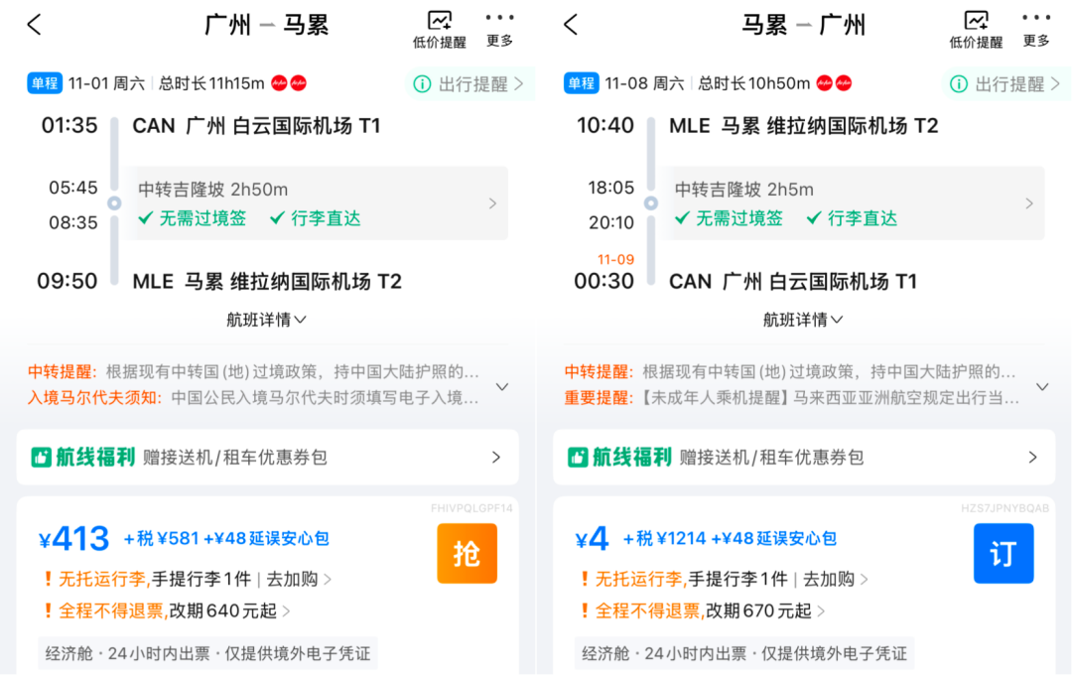
Task: Open the 航线福利 coupon package icon
Action: (x=41, y=459)
